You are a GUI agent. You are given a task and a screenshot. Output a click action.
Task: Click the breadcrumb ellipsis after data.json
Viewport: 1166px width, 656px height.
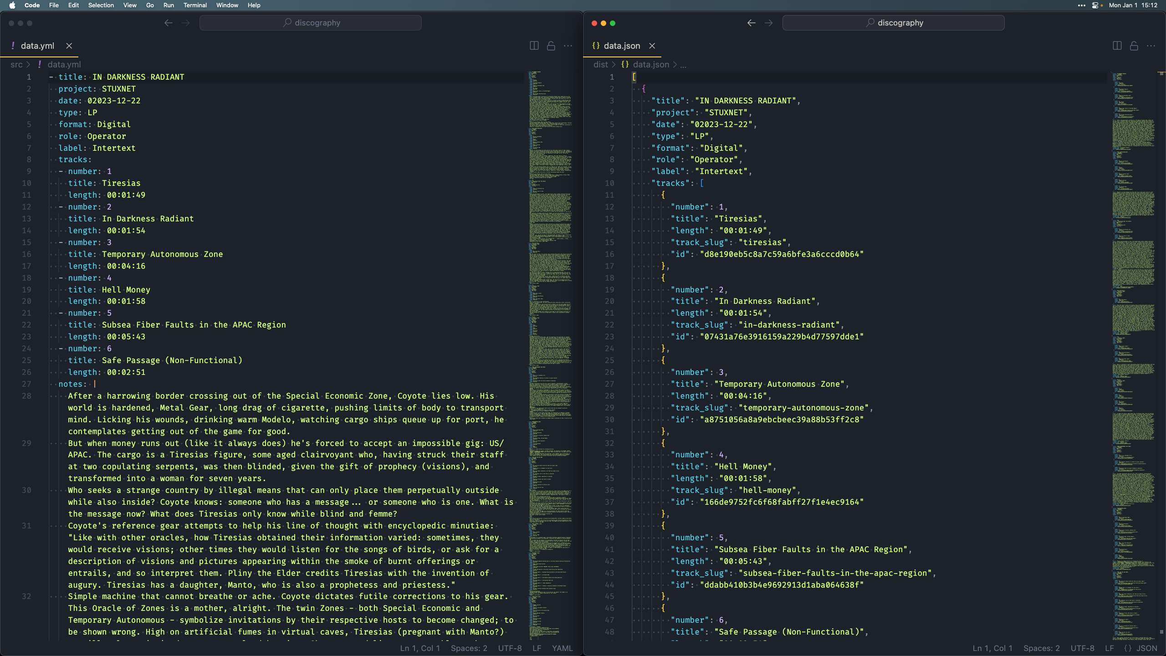[x=683, y=65]
